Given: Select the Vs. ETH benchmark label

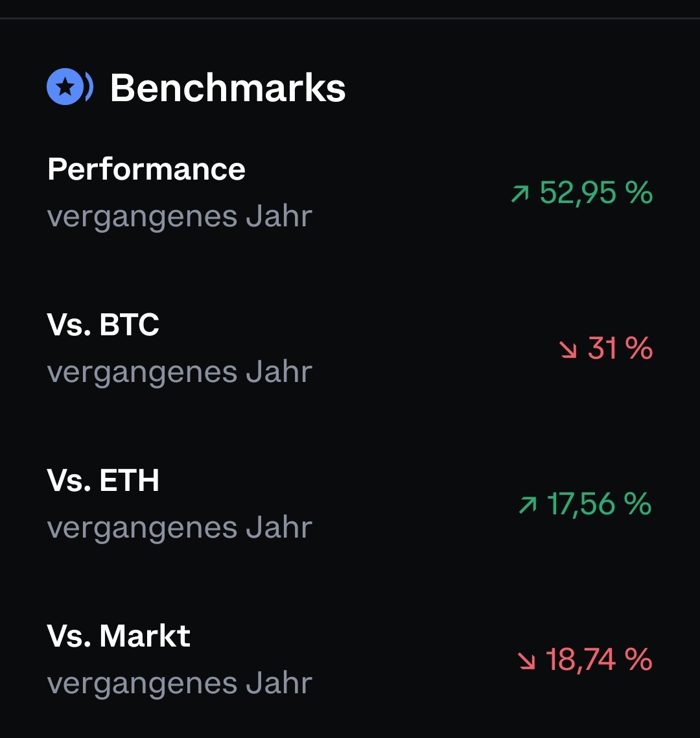Looking at the screenshot, I should pos(103,481).
